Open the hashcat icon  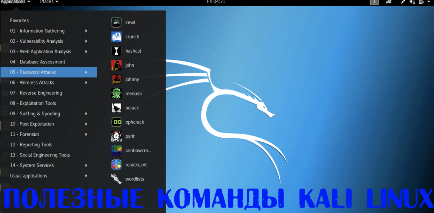(x=116, y=51)
